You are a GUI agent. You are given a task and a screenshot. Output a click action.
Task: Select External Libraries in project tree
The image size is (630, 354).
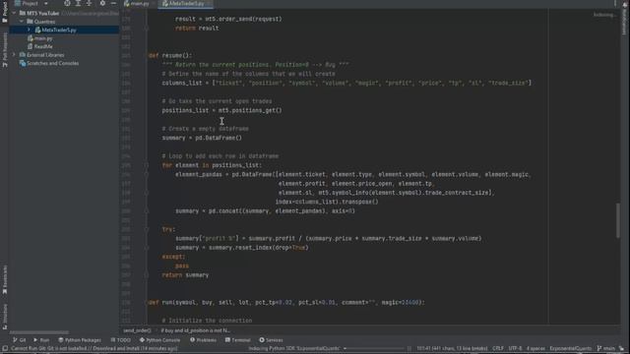(45, 55)
